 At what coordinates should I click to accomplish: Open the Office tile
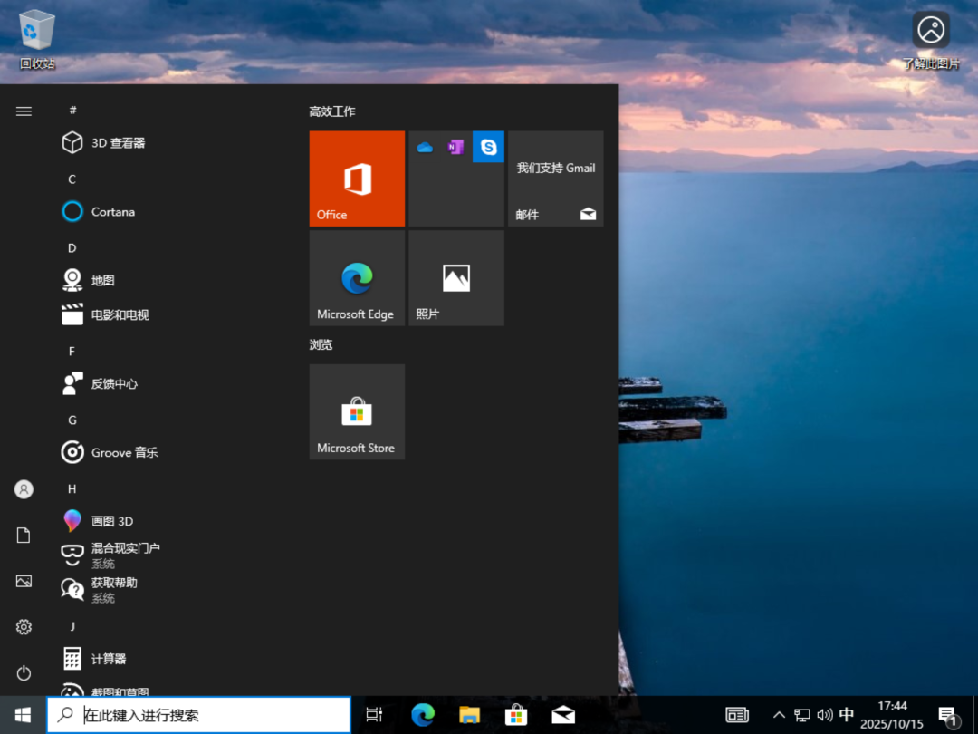point(357,179)
